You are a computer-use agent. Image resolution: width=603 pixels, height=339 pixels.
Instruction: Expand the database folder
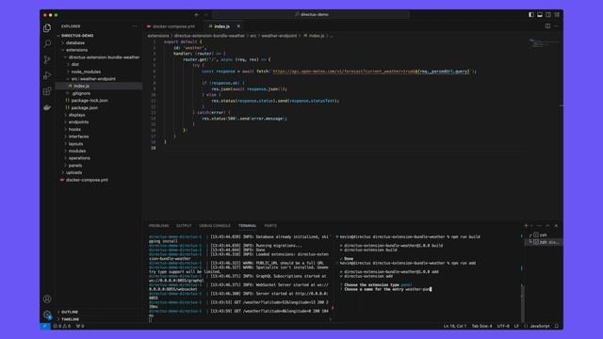(x=75, y=42)
